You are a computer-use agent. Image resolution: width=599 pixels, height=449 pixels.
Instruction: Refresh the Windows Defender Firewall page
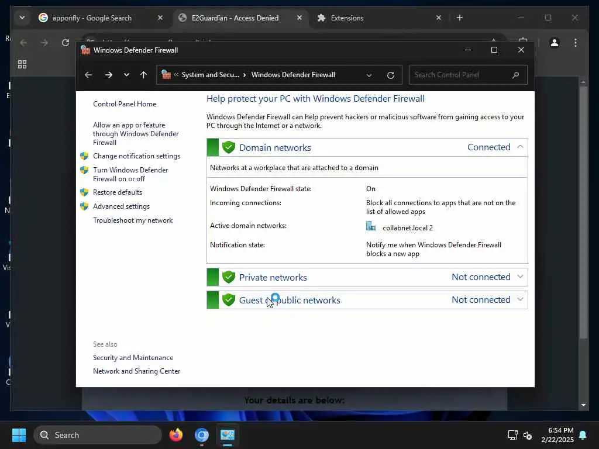click(390, 75)
